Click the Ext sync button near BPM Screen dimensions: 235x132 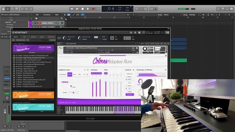pyautogui.click(x=96, y=37)
